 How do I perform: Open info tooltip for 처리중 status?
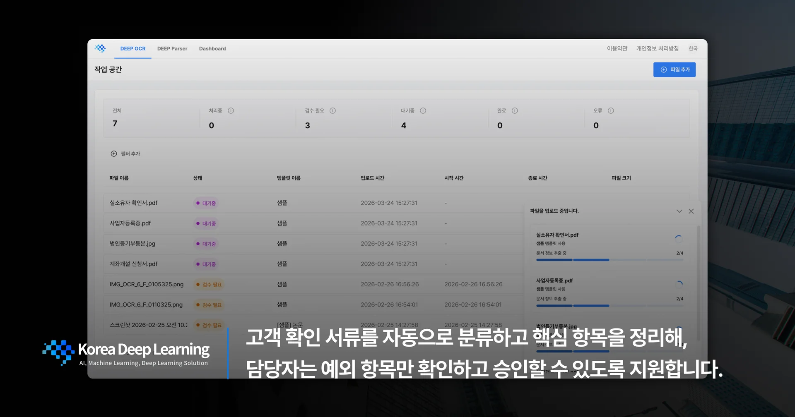[231, 110]
